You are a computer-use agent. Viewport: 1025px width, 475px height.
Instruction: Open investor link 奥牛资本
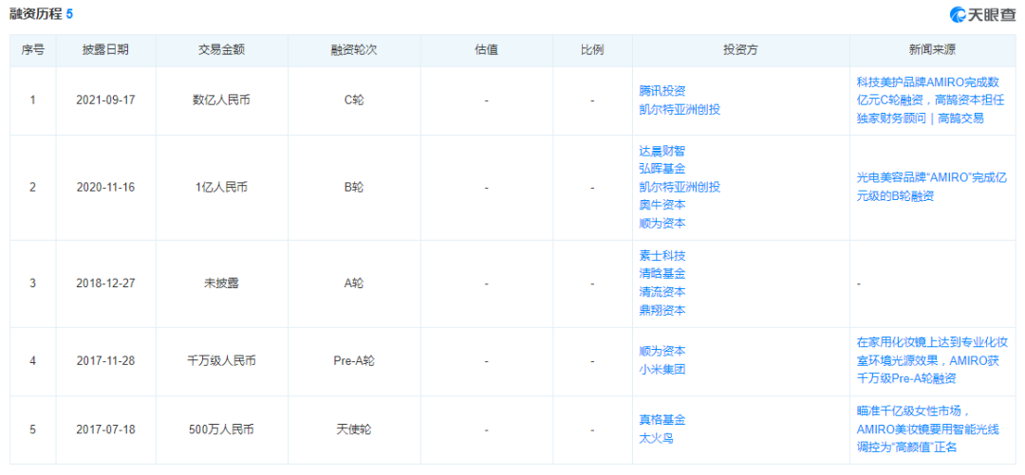coord(662,205)
